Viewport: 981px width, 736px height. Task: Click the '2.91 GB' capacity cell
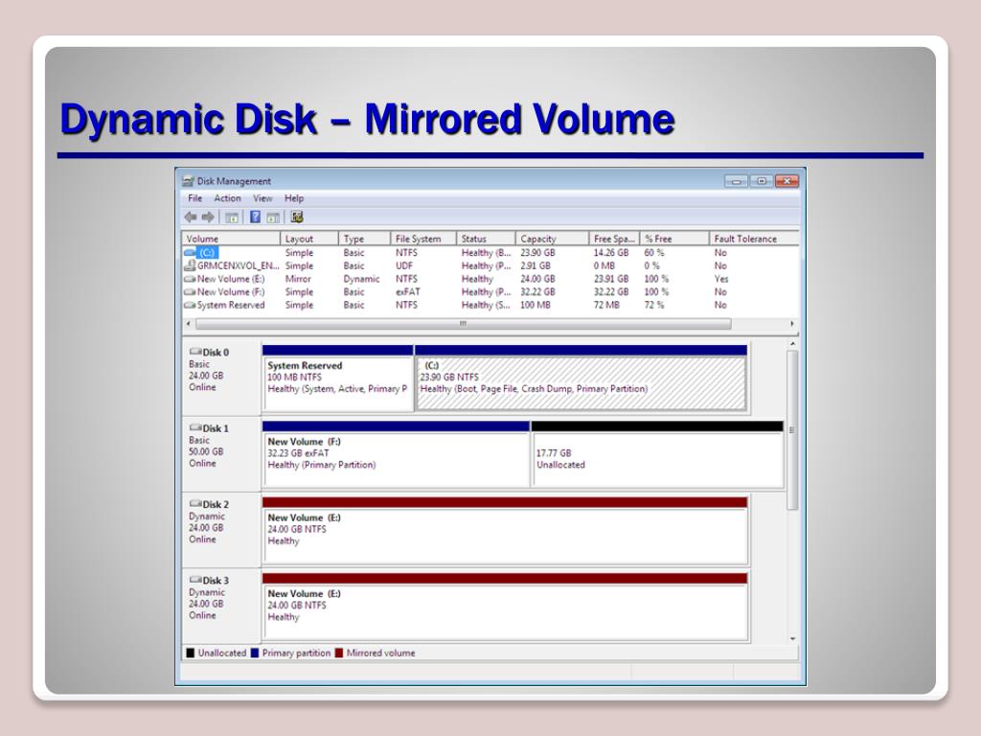pos(536,266)
